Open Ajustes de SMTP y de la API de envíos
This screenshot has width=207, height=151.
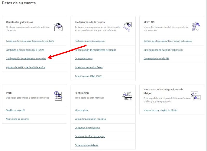click(x=26, y=67)
